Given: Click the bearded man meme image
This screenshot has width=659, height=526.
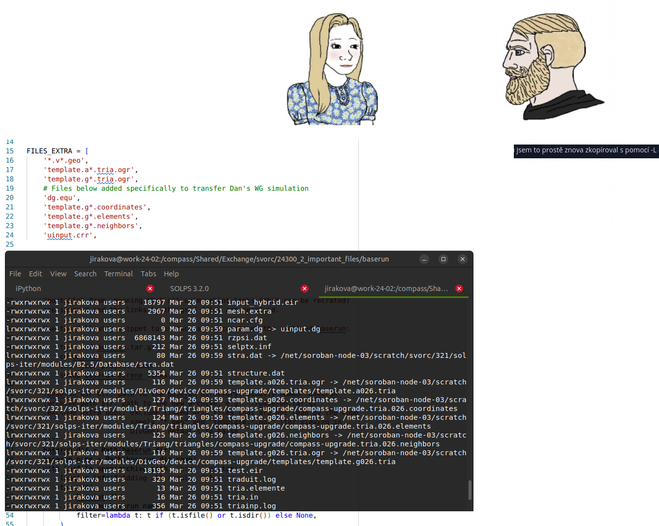Looking at the screenshot, I should (x=553, y=66).
